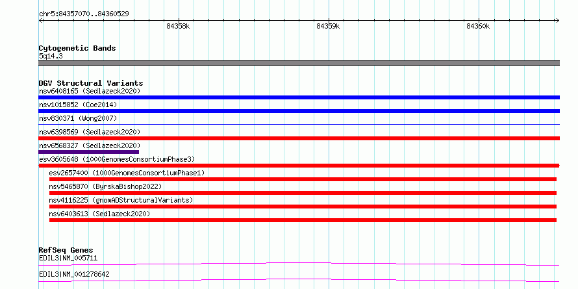Image resolution: width=578 pixels, height=289 pixels.
Task: Click the chr5:84357070..84360529 coordinate label
Action: click(84, 14)
